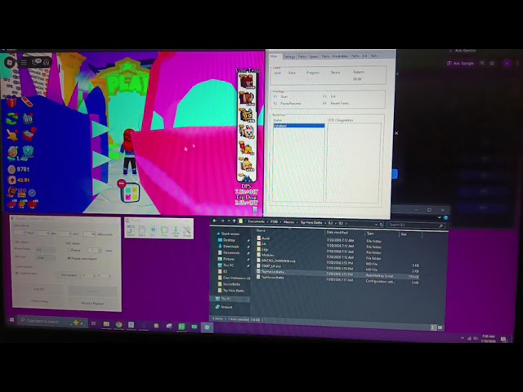This screenshot has width=523, height=392.
Task: Open Task View on the taskbar
Action: 93,323
